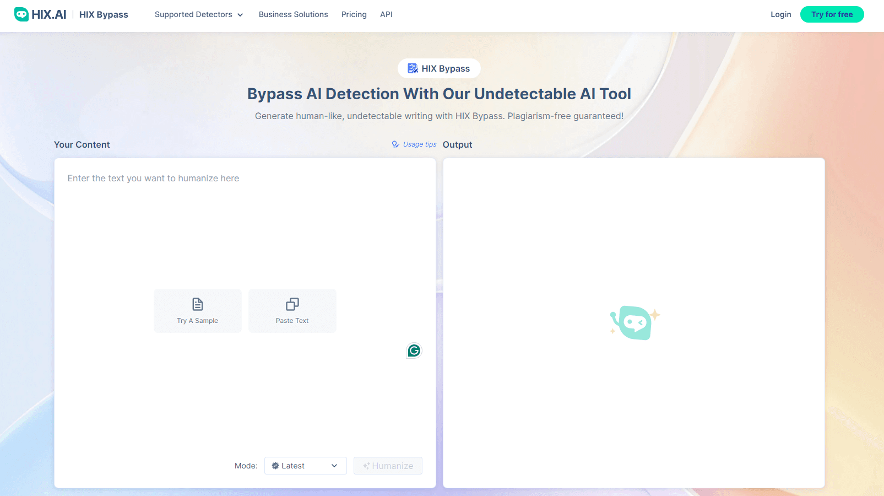
Task: Click the badge icon beside Latest mode
Action: tap(275, 466)
